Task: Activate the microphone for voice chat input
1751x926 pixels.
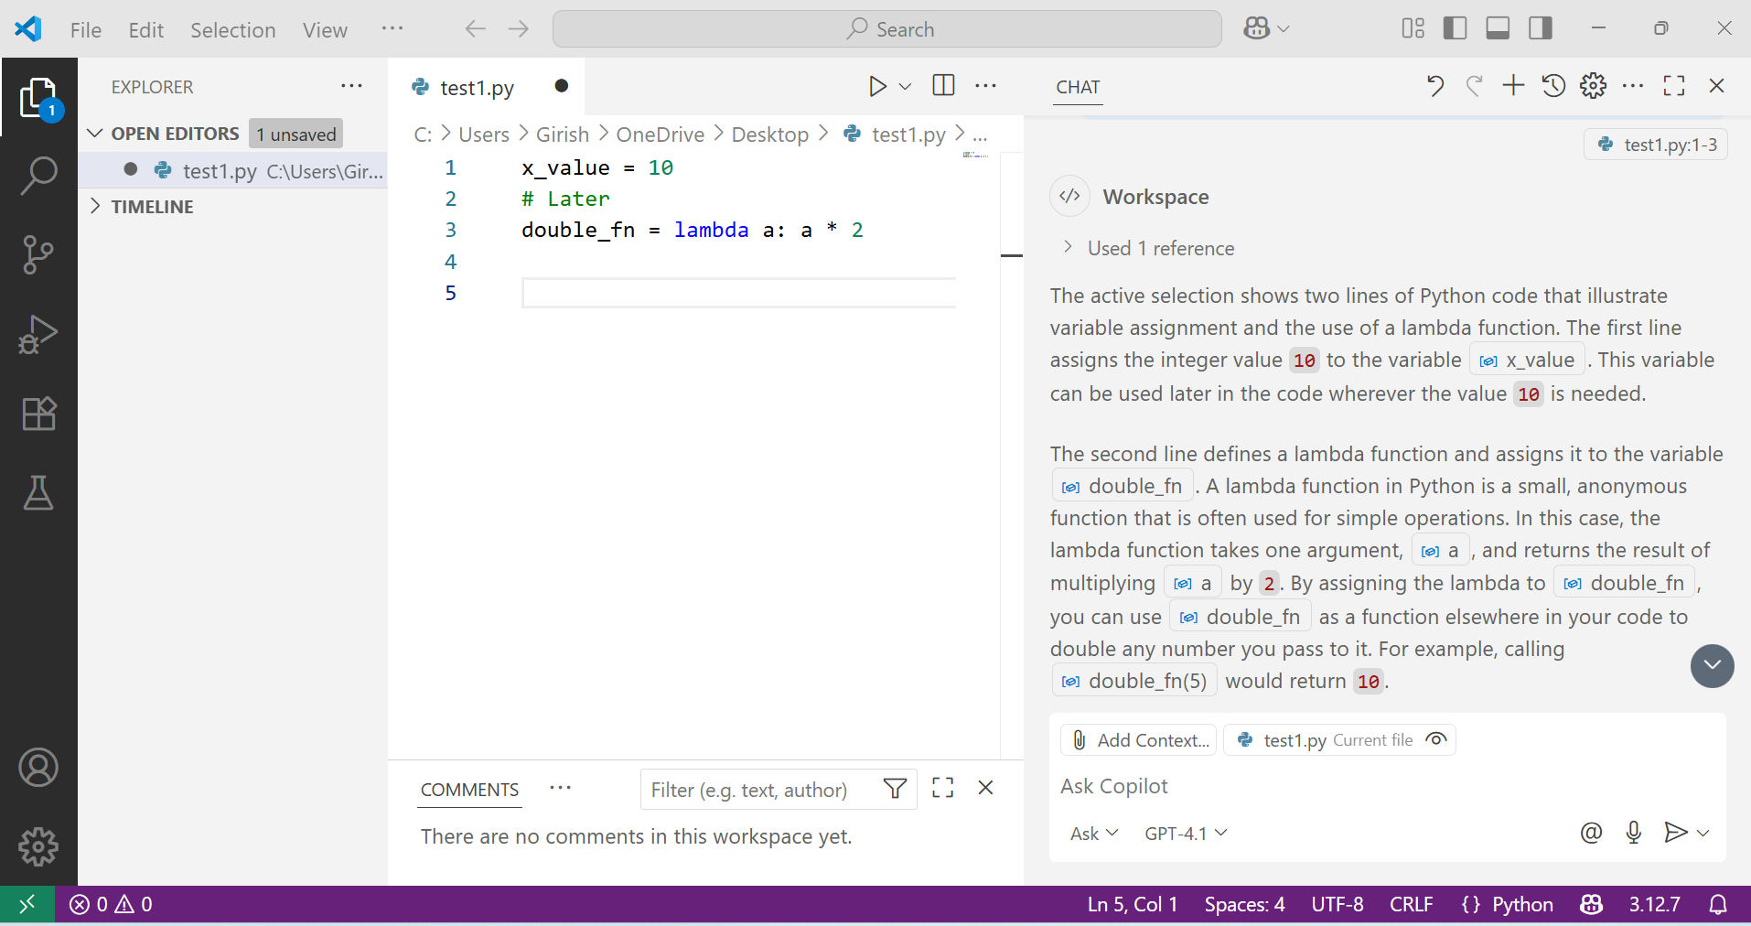Action: 1634,833
